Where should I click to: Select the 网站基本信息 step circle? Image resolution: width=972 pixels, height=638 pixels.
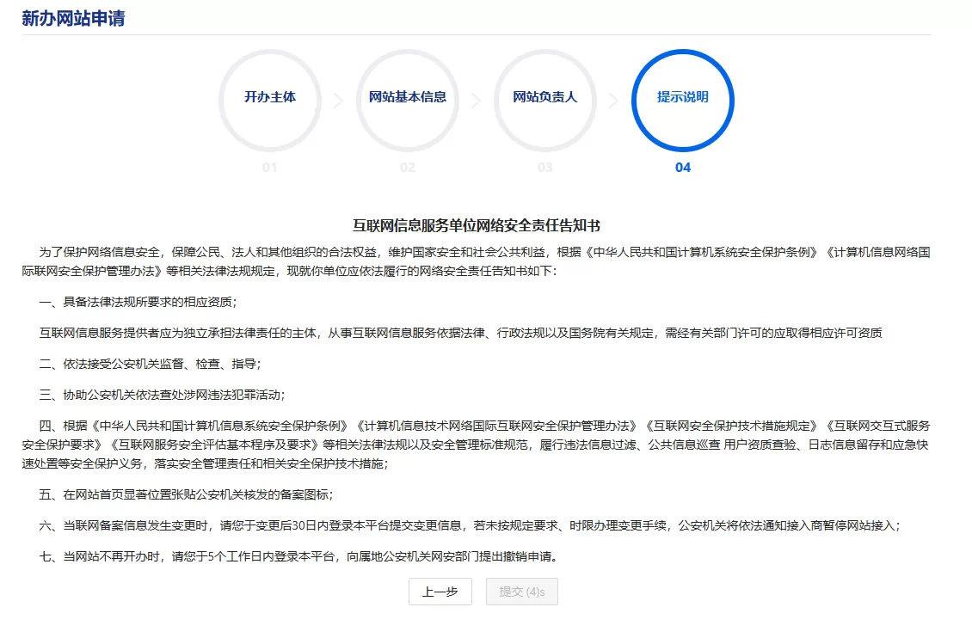coord(407,99)
